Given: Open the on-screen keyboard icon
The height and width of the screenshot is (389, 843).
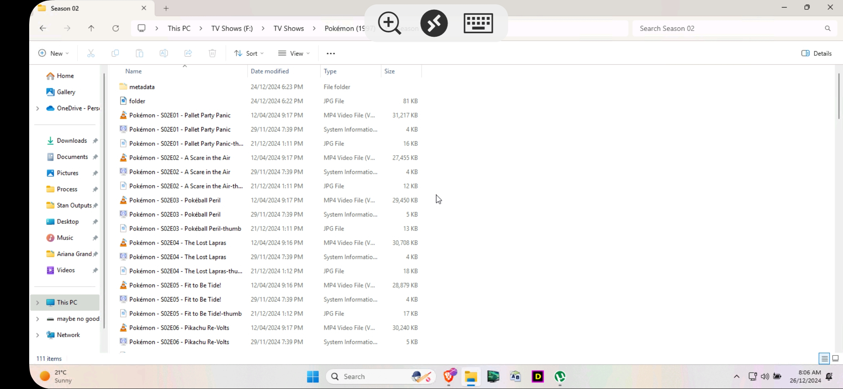Looking at the screenshot, I should pyautogui.click(x=478, y=23).
